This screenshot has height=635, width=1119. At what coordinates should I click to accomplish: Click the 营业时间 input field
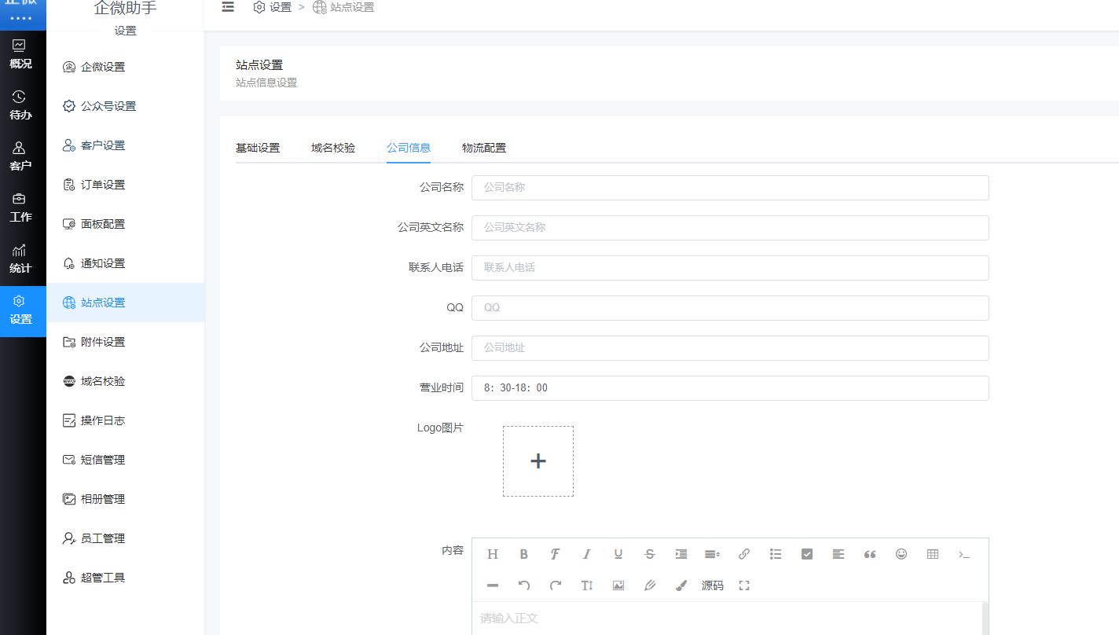coord(730,388)
